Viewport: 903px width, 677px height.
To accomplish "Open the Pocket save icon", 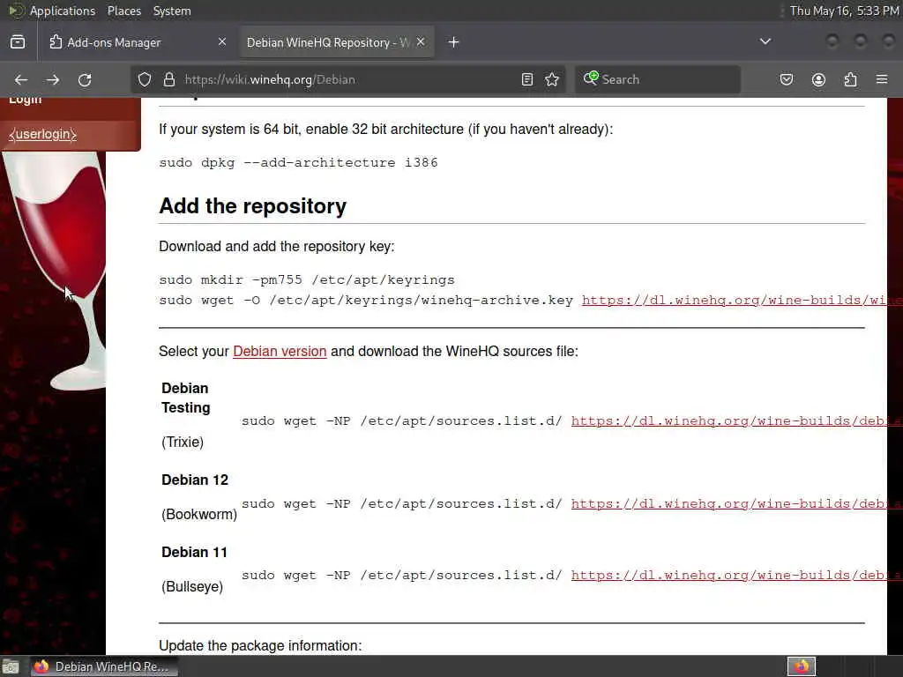I will coord(786,79).
